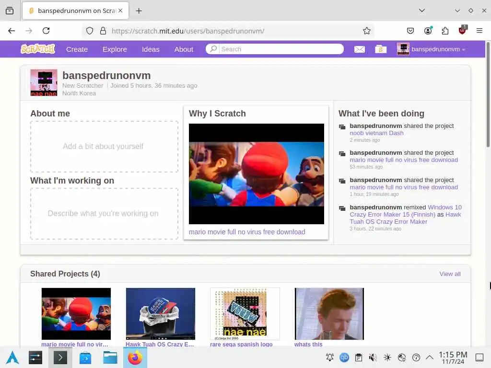491x368 pixels.
Task: Click the Firefox taskbar icon
Action: pos(135,357)
